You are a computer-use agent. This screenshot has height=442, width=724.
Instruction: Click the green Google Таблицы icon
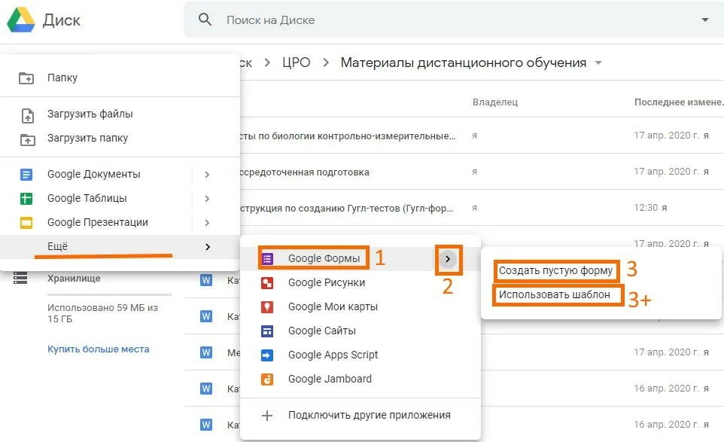[x=26, y=199]
